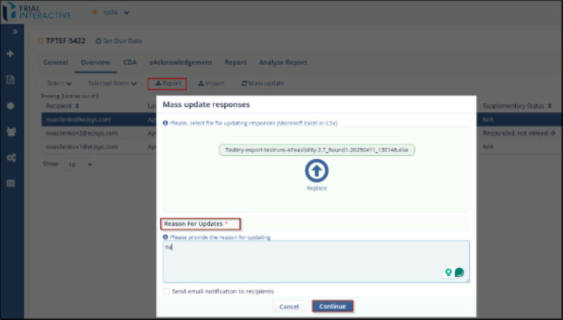Viewport: 563px width, 320px height.
Task: Click the Replace upload arrow icon
Action: 316,170
